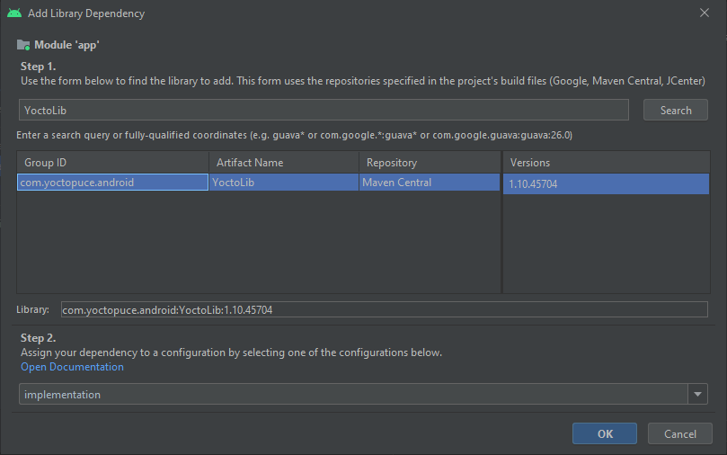Select the YoctoLib artifact name cell
This screenshot has width=727, height=455.
(x=284, y=183)
